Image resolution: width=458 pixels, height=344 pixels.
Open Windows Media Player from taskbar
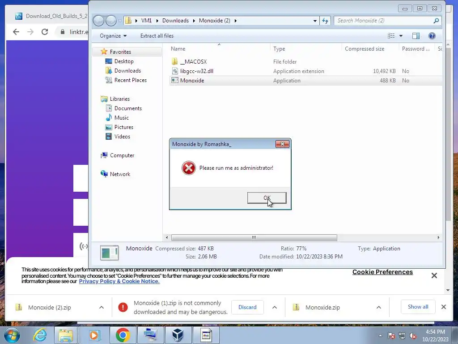pyautogui.click(x=94, y=335)
